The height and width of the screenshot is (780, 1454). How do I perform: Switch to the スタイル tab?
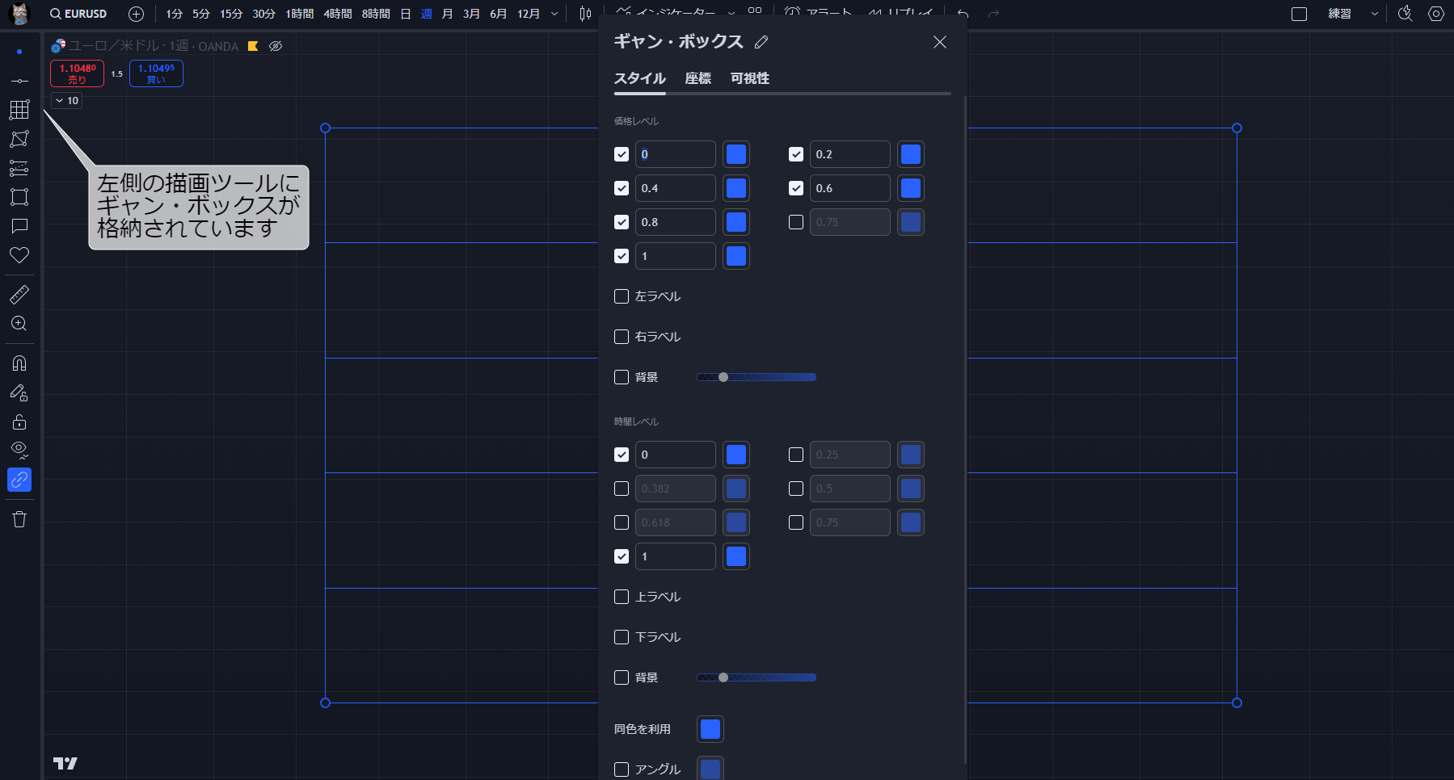coord(639,78)
